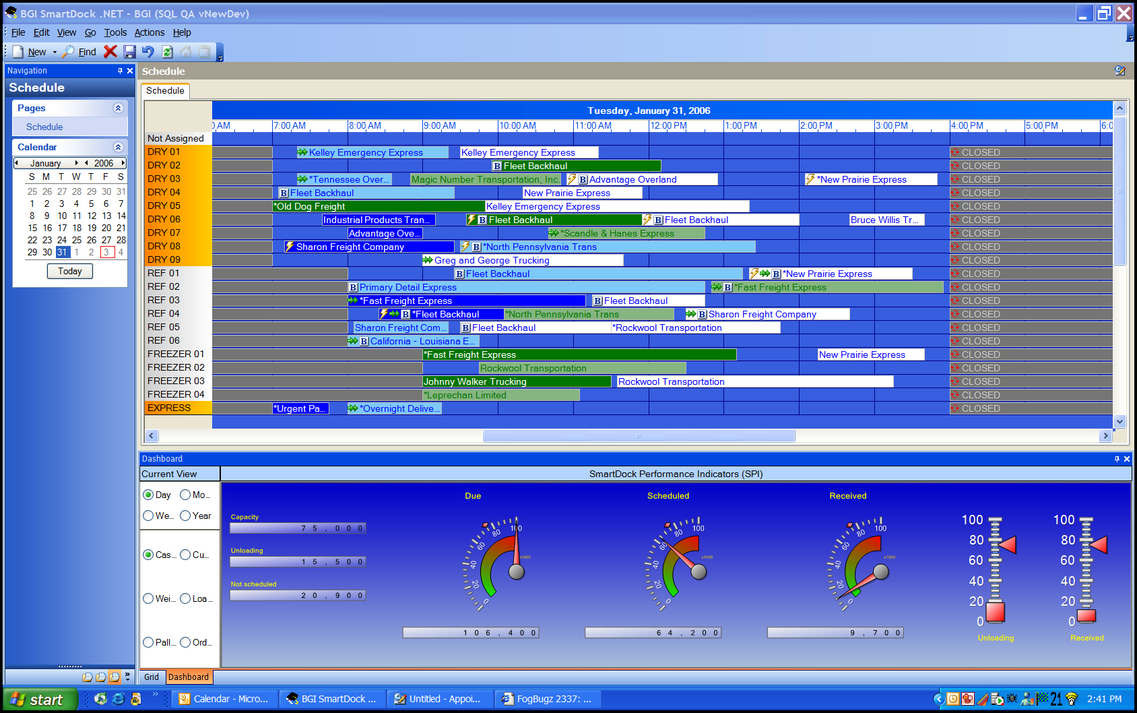Click the green arrows icon on Greg and George Trucking
Image resolution: width=1137 pixels, height=713 pixels.
428,260
